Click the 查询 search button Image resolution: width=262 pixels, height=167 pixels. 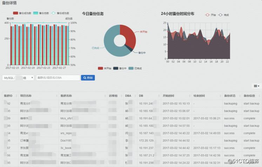click(88, 78)
